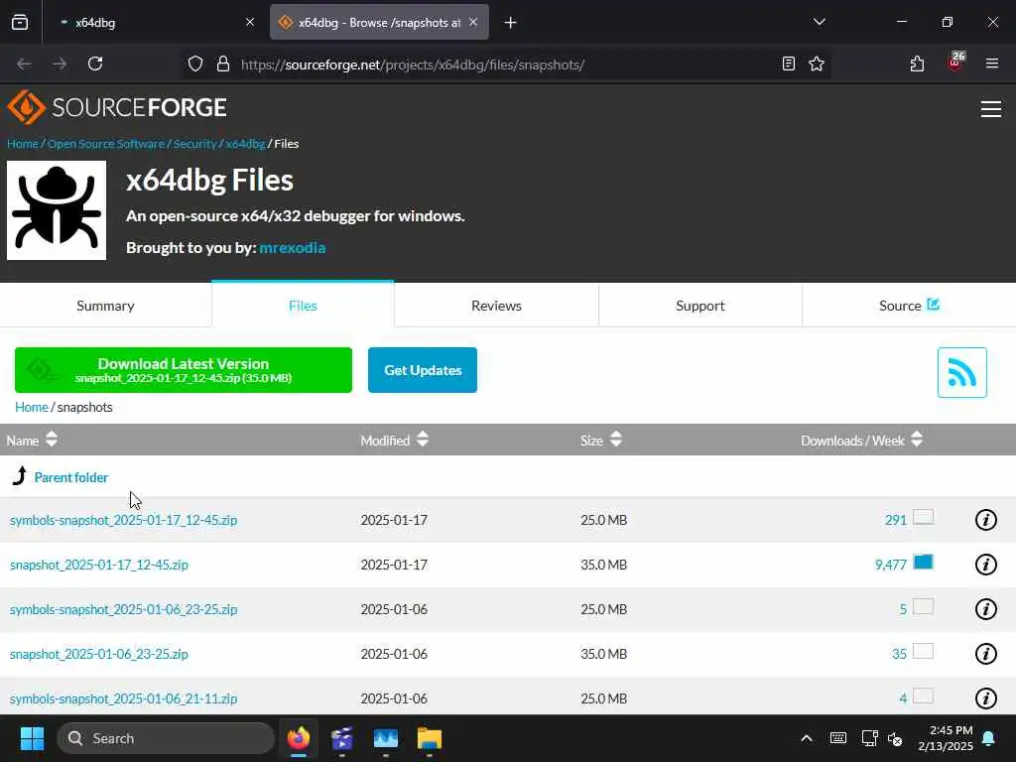
Task: Open the tracking protection shield icon
Action: coord(195,64)
